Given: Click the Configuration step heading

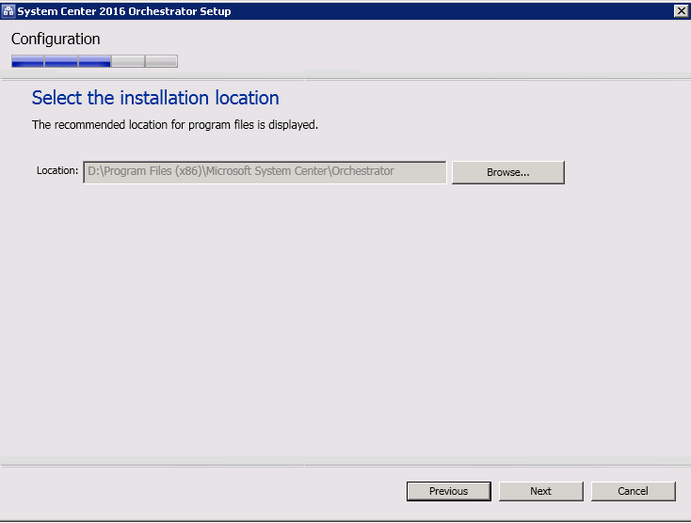Looking at the screenshot, I should click(56, 40).
